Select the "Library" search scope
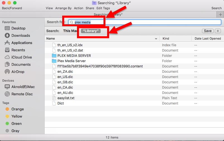Screen dimensions: 224x141 [91, 31]
